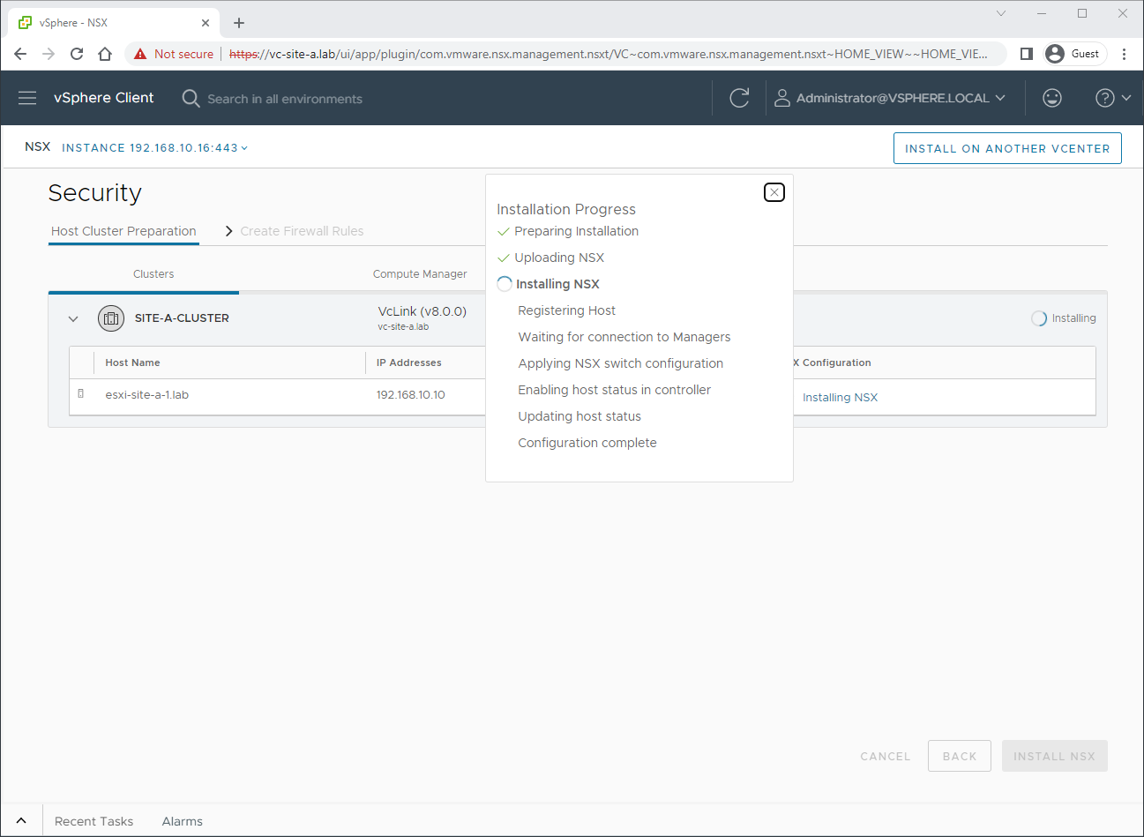
Task: Click the Updating host status step
Action: click(x=579, y=416)
